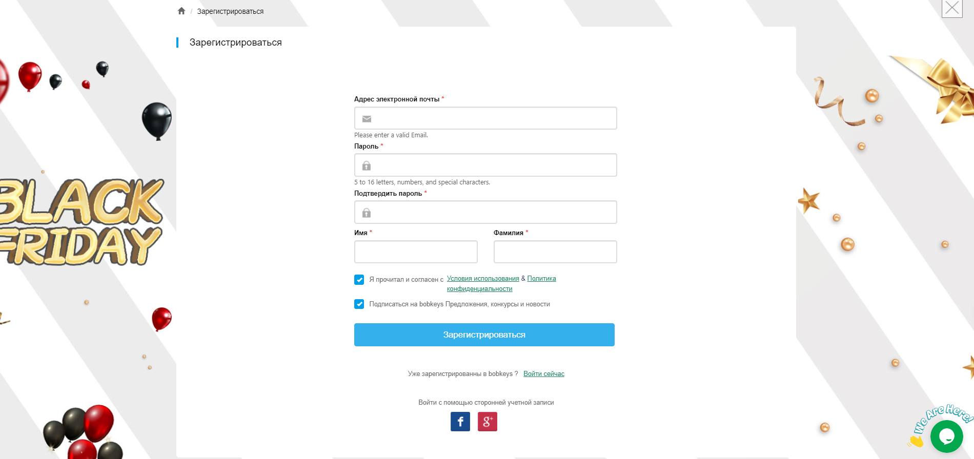Sign in with the Google Plus icon
The image size is (974, 459).
(487, 422)
